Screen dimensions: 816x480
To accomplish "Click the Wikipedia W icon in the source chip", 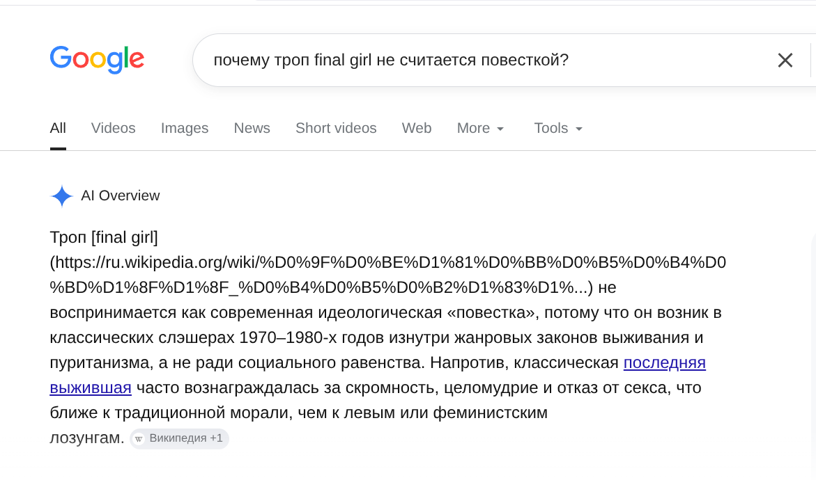I will pyautogui.click(x=139, y=439).
